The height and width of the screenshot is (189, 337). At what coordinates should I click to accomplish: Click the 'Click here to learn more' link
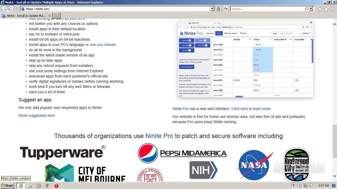pos(251,109)
